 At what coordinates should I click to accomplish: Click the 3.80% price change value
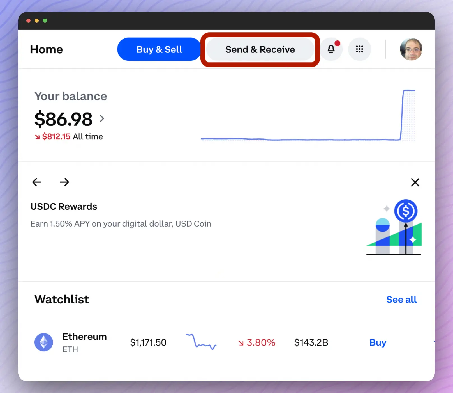coord(257,342)
